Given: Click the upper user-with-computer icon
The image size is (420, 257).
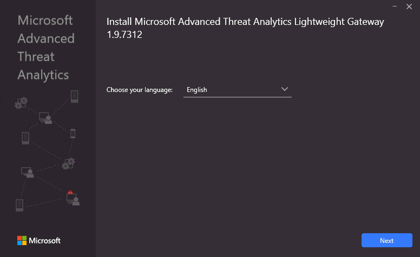Looking at the screenshot, I should [45, 118].
